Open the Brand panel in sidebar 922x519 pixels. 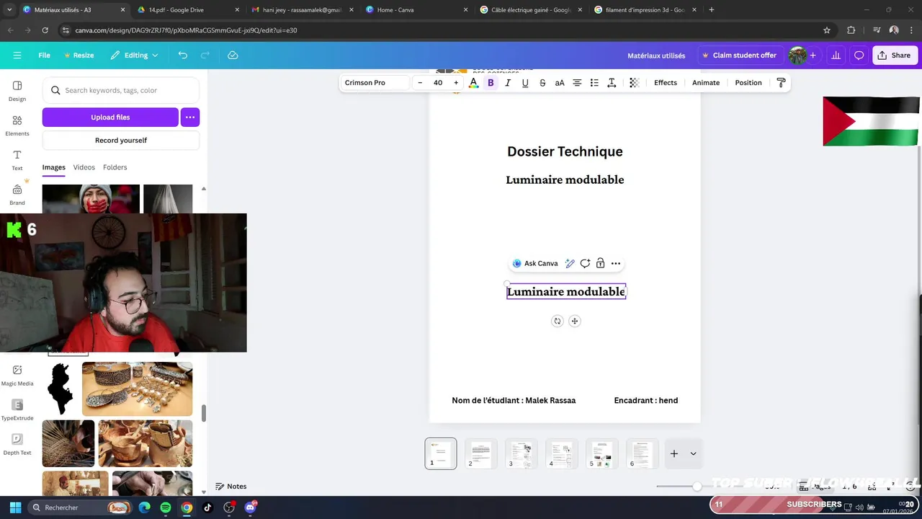click(17, 195)
